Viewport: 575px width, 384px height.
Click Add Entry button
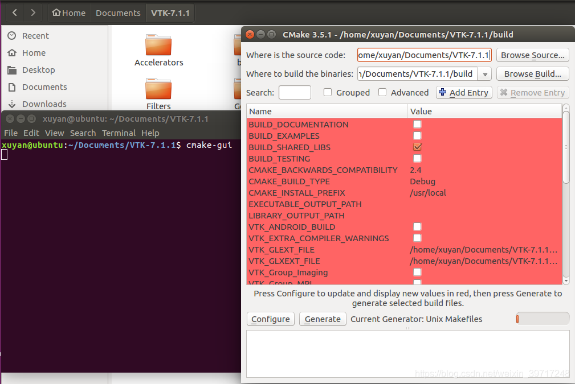[464, 93]
